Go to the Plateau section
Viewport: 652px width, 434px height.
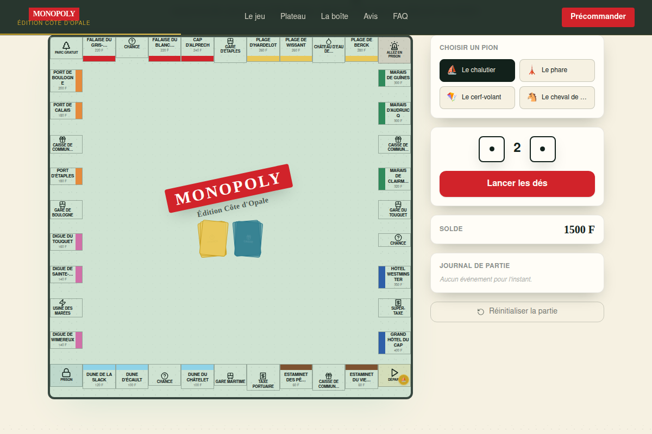(293, 16)
